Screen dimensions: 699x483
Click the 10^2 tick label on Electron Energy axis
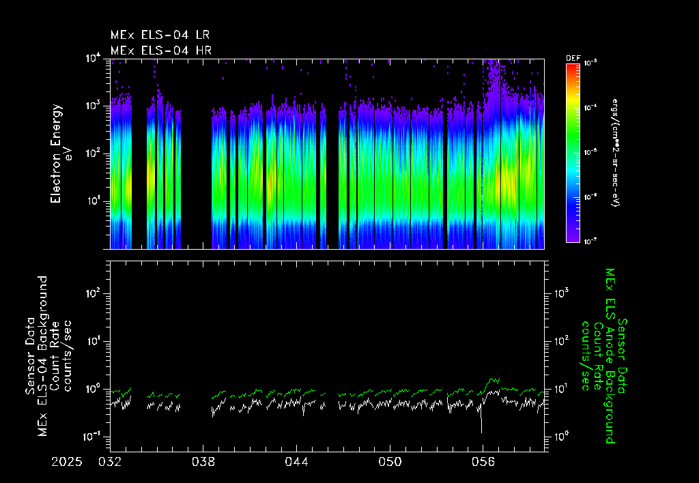pos(94,154)
